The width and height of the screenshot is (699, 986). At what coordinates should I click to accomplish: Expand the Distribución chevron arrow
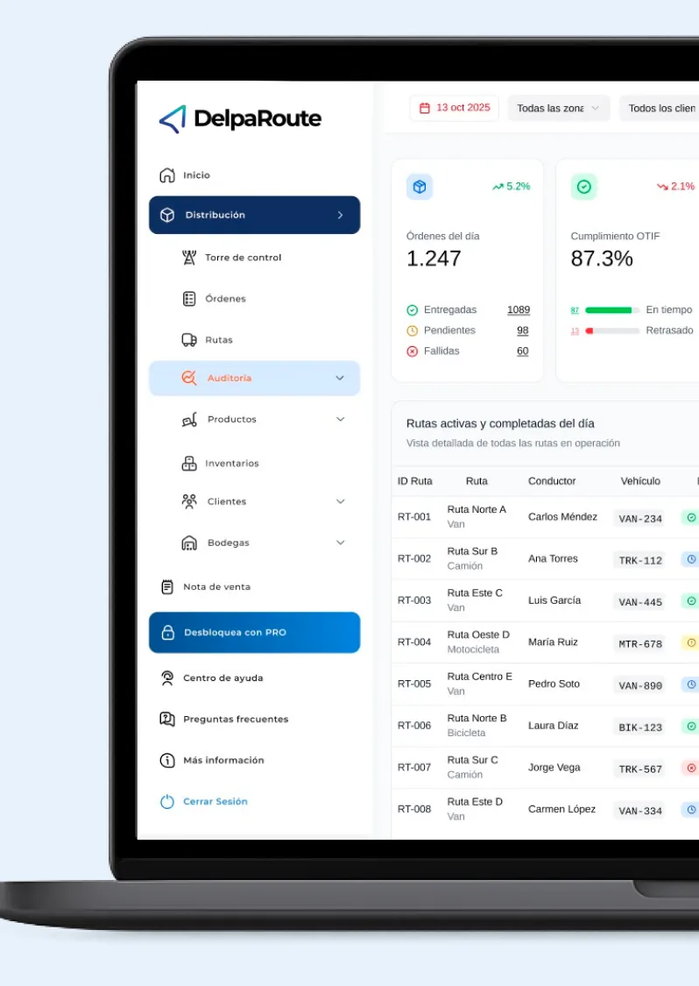point(340,215)
